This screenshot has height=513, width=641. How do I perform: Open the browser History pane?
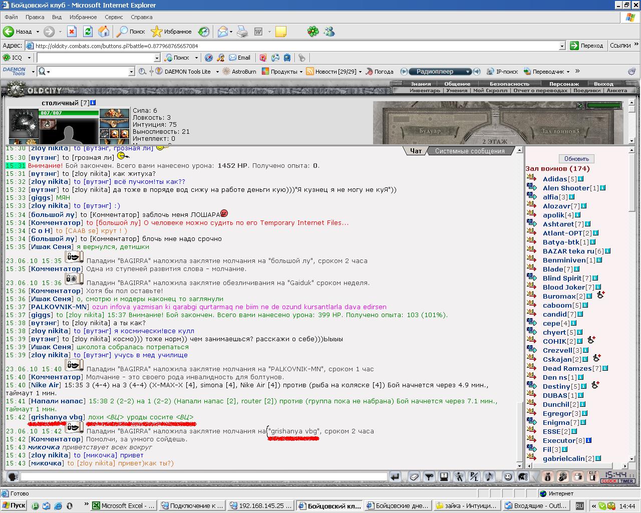(x=204, y=32)
